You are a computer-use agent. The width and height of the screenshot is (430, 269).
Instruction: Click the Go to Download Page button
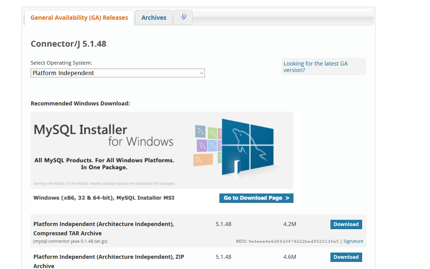pos(256,198)
